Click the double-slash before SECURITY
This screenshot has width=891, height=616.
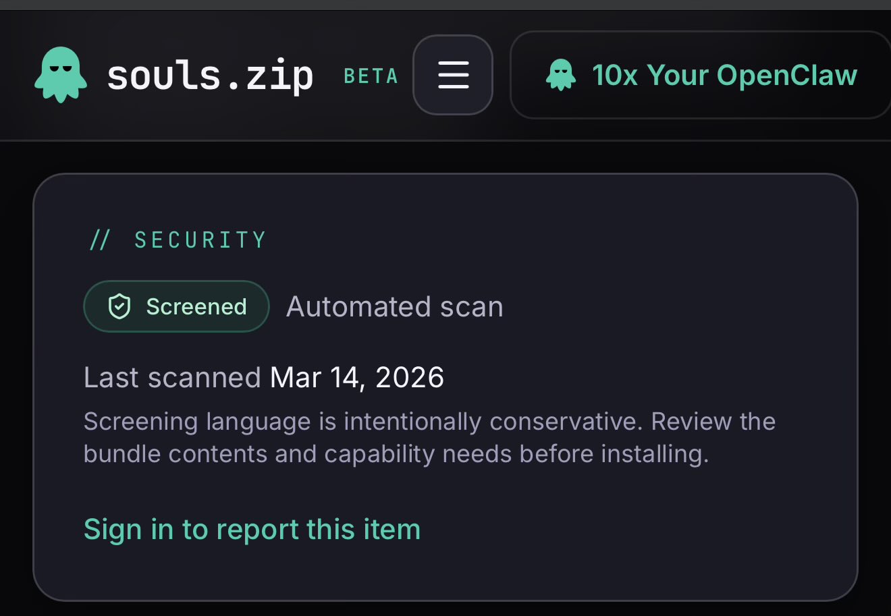coord(100,240)
